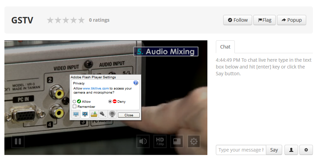Select the Deny radio button
317x158 pixels.
tap(110, 101)
